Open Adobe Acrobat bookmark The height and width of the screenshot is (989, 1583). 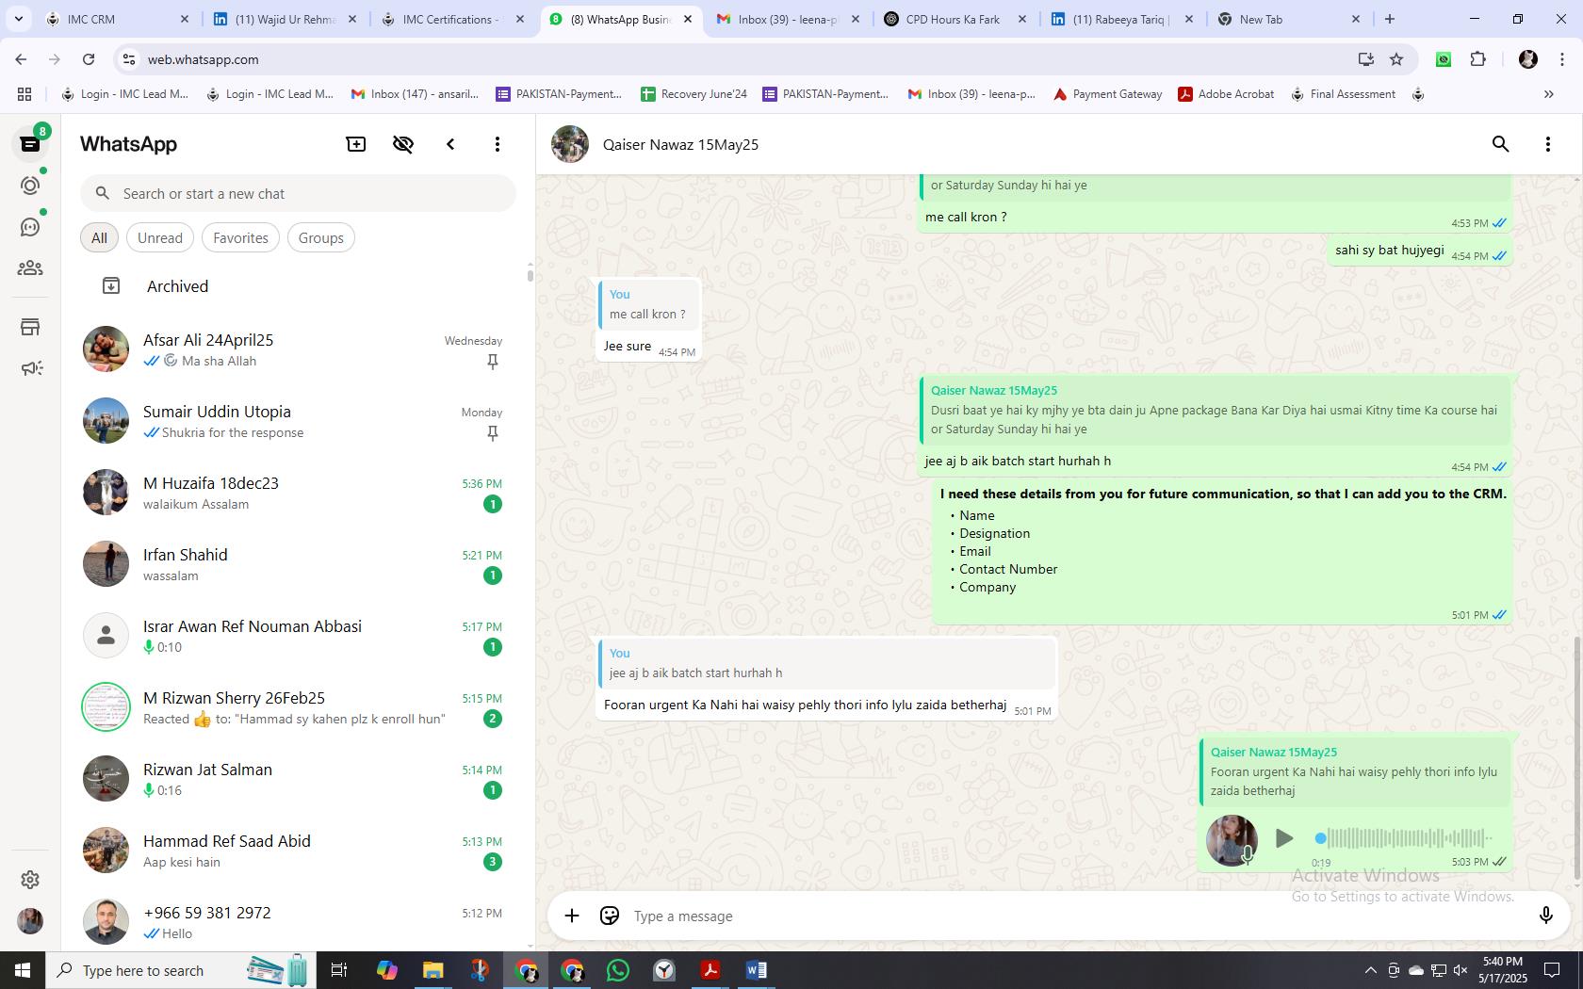click(x=1226, y=94)
